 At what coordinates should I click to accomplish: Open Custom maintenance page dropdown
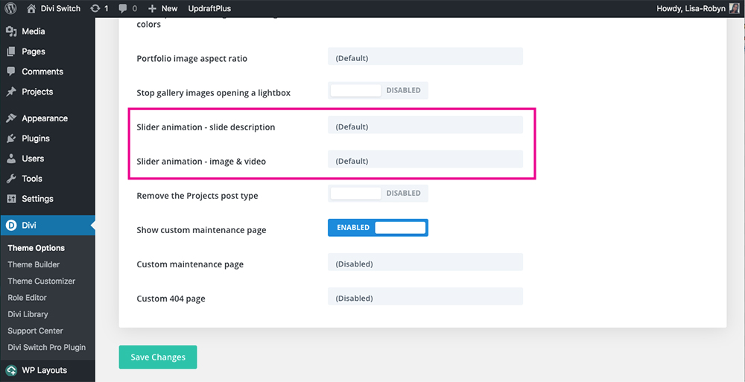(425, 262)
